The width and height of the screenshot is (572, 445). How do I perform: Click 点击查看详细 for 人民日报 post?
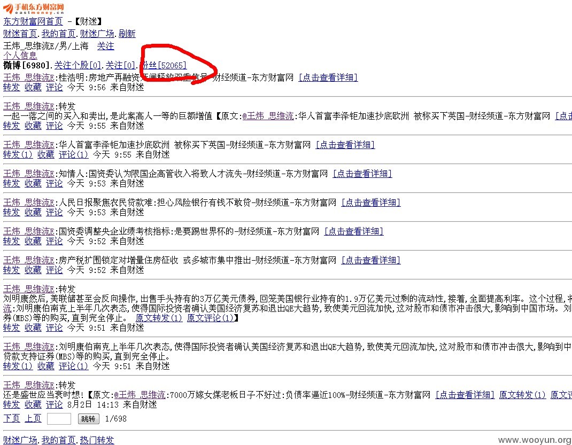pos(371,202)
